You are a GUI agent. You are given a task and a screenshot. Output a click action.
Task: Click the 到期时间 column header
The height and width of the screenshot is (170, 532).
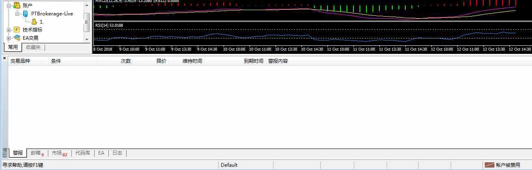coord(253,61)
